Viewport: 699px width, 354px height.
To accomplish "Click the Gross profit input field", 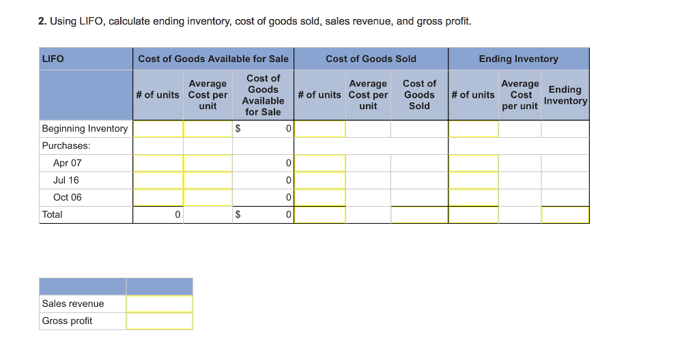I will tap(160, 321).
